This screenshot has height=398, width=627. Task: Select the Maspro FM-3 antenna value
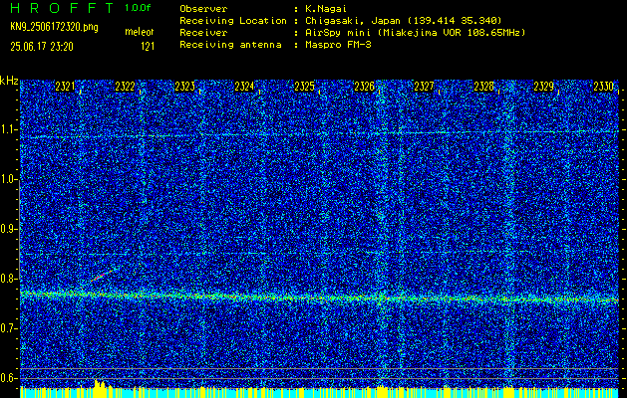(x=338, y=45)
